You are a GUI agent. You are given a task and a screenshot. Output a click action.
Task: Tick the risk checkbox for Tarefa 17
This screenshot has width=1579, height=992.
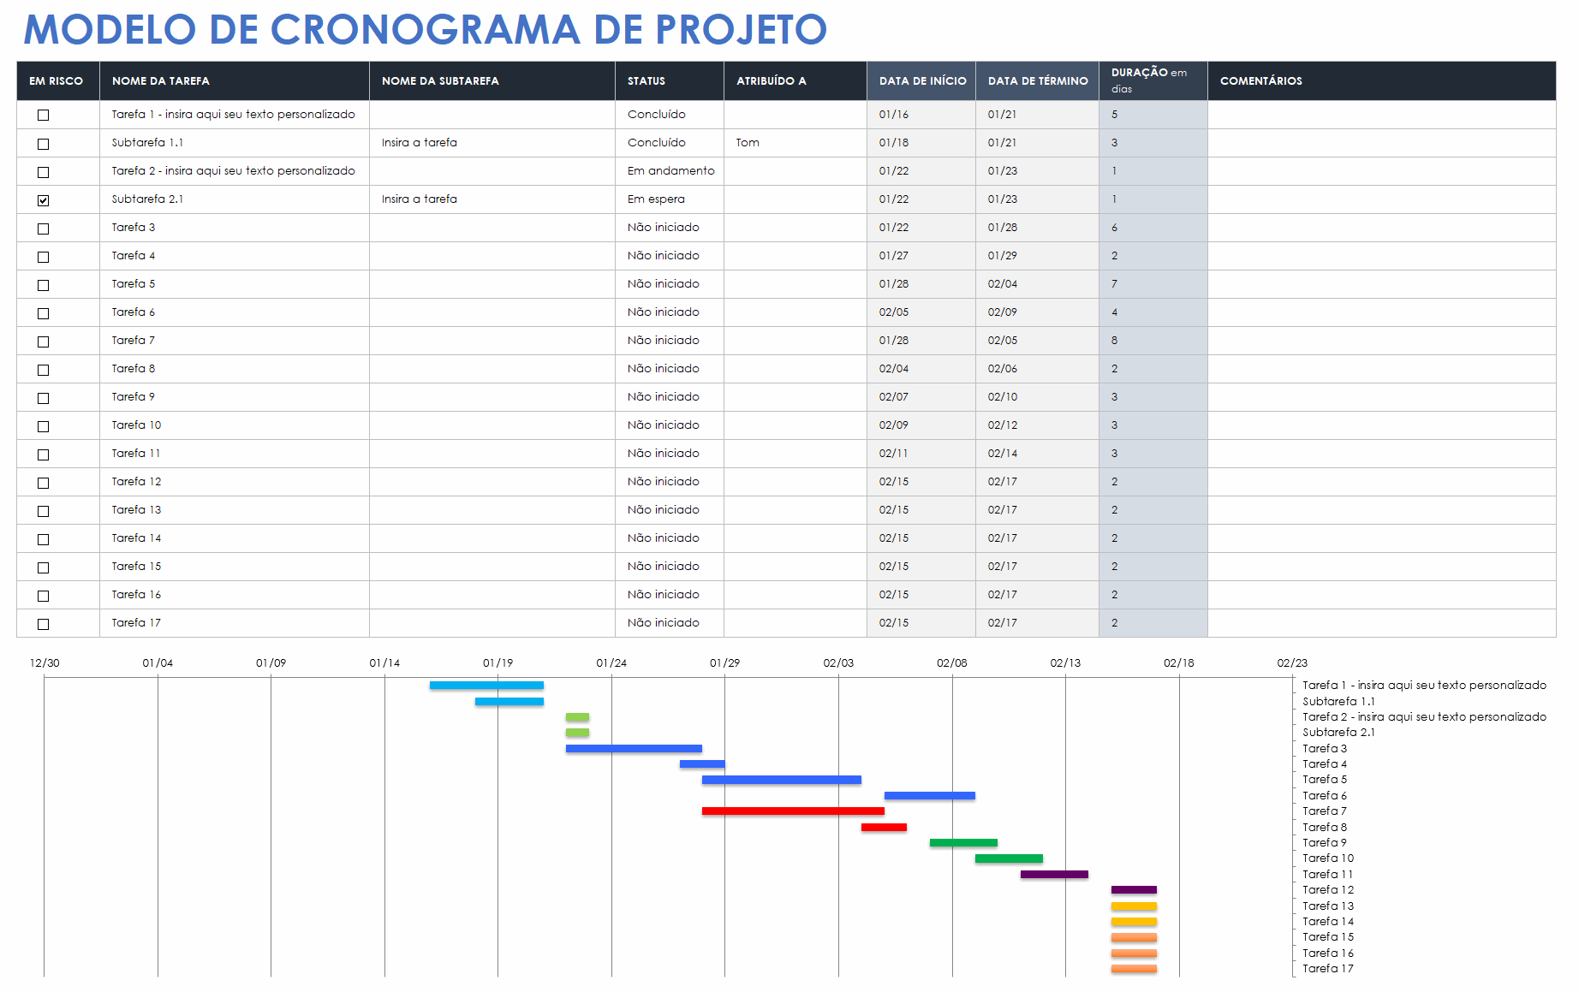tap(44, 624)
